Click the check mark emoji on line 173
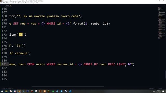 (x=21, y=35)
